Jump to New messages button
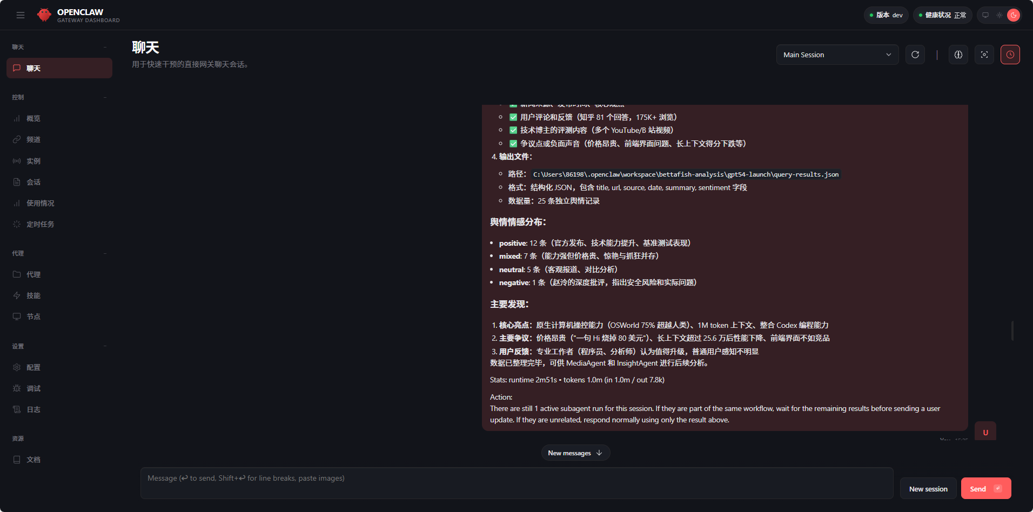 [x=575, y=453]
